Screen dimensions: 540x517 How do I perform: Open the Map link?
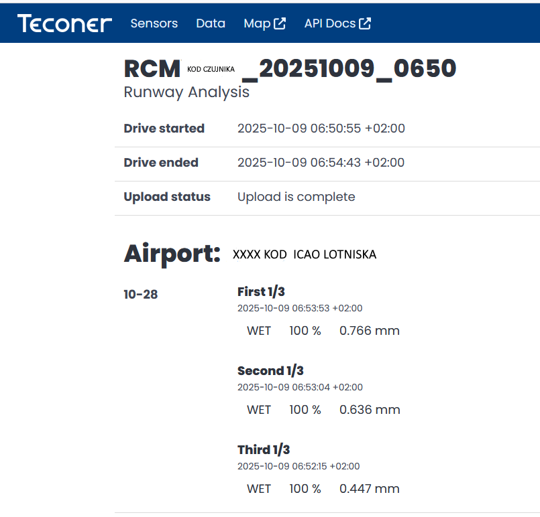(x=257, y=23)
